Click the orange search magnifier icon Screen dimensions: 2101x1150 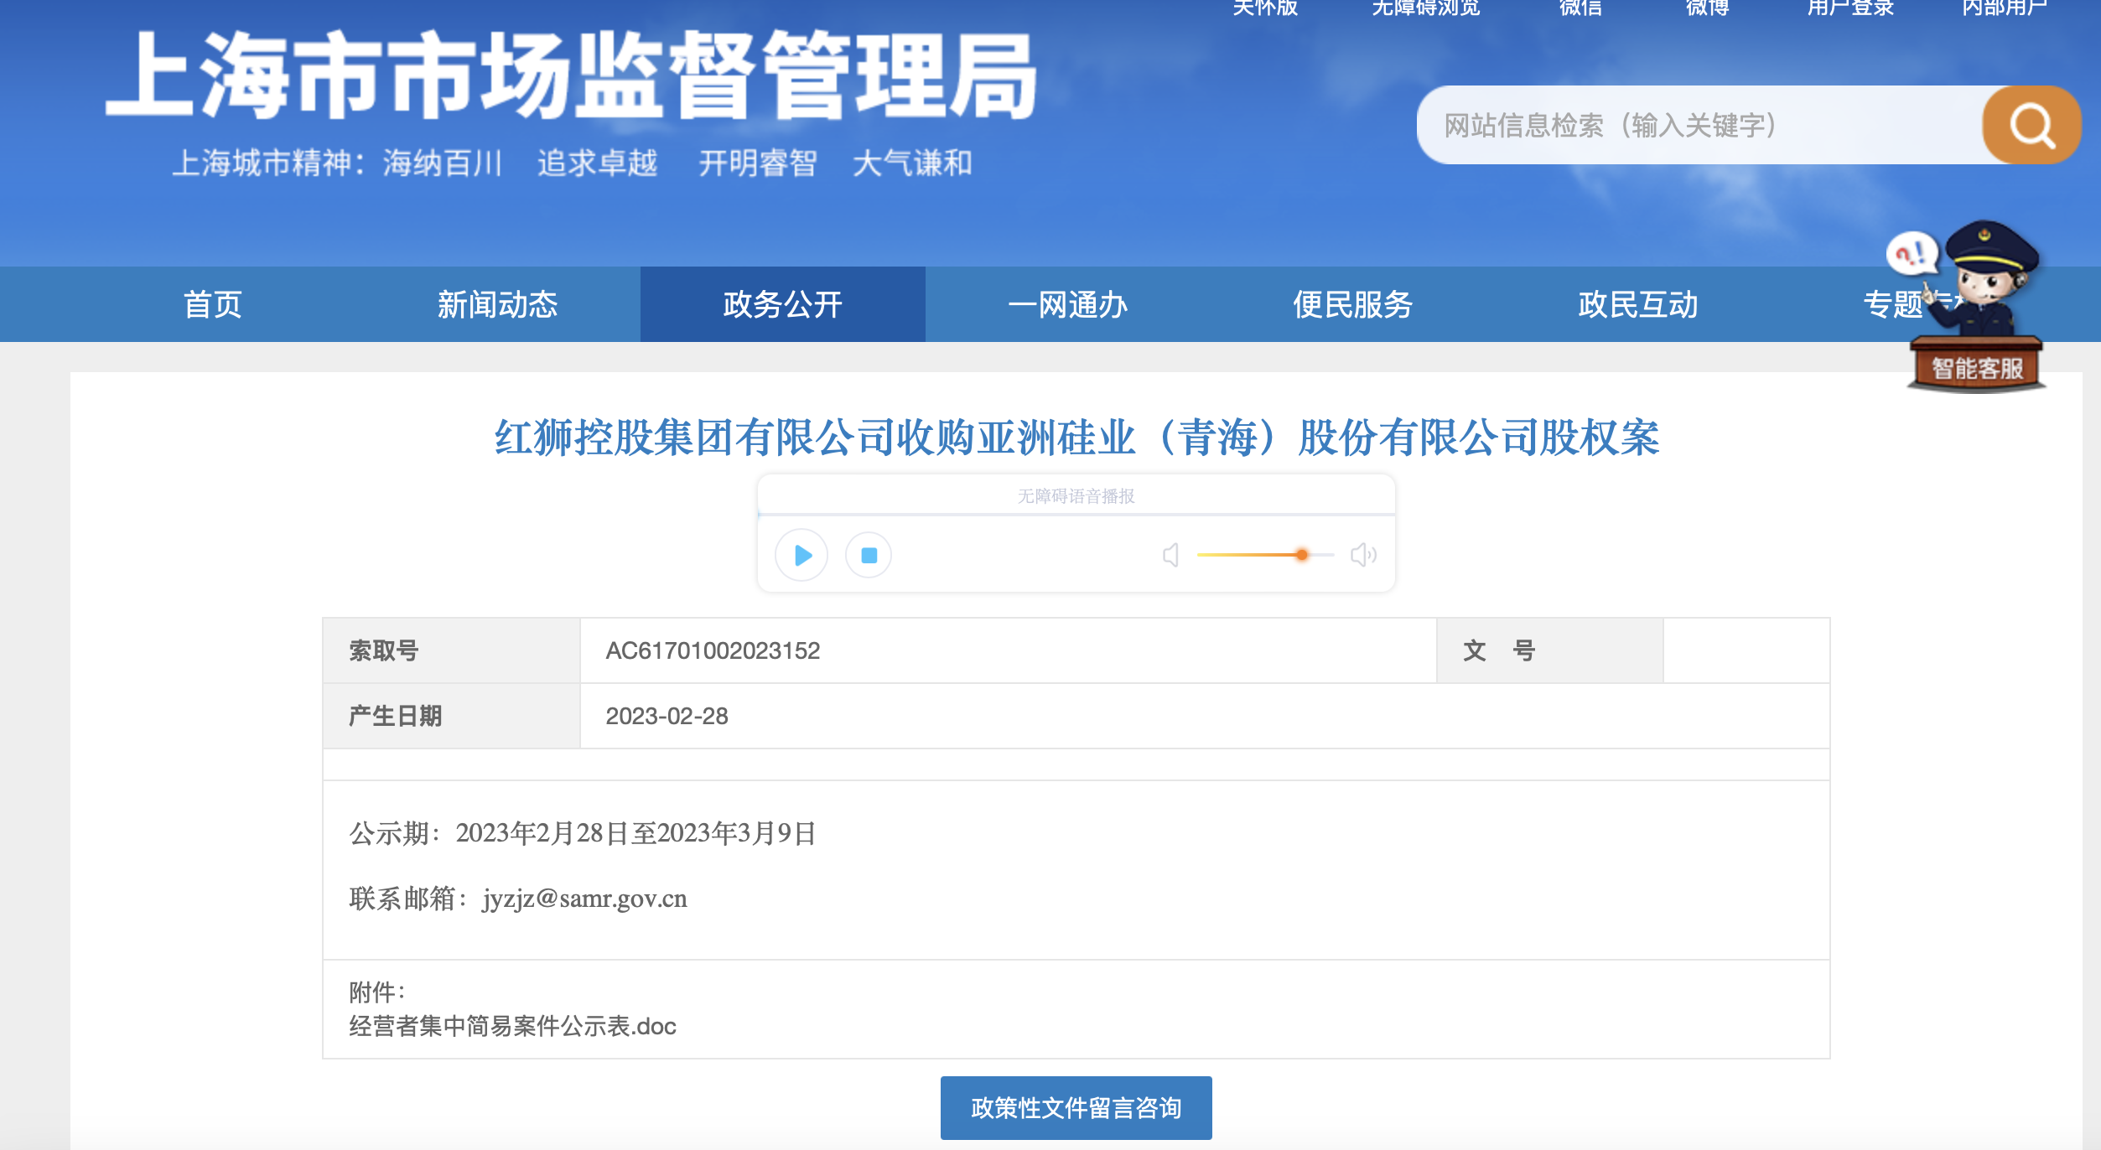click(x=2031, y=126)
